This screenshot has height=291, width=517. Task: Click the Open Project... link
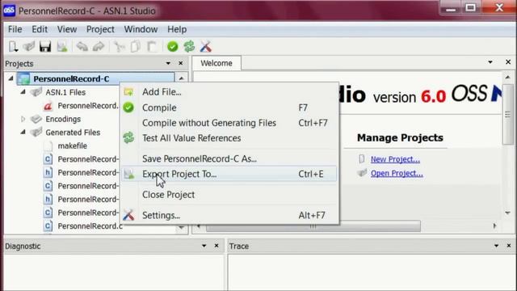click(x=397, y=173)
